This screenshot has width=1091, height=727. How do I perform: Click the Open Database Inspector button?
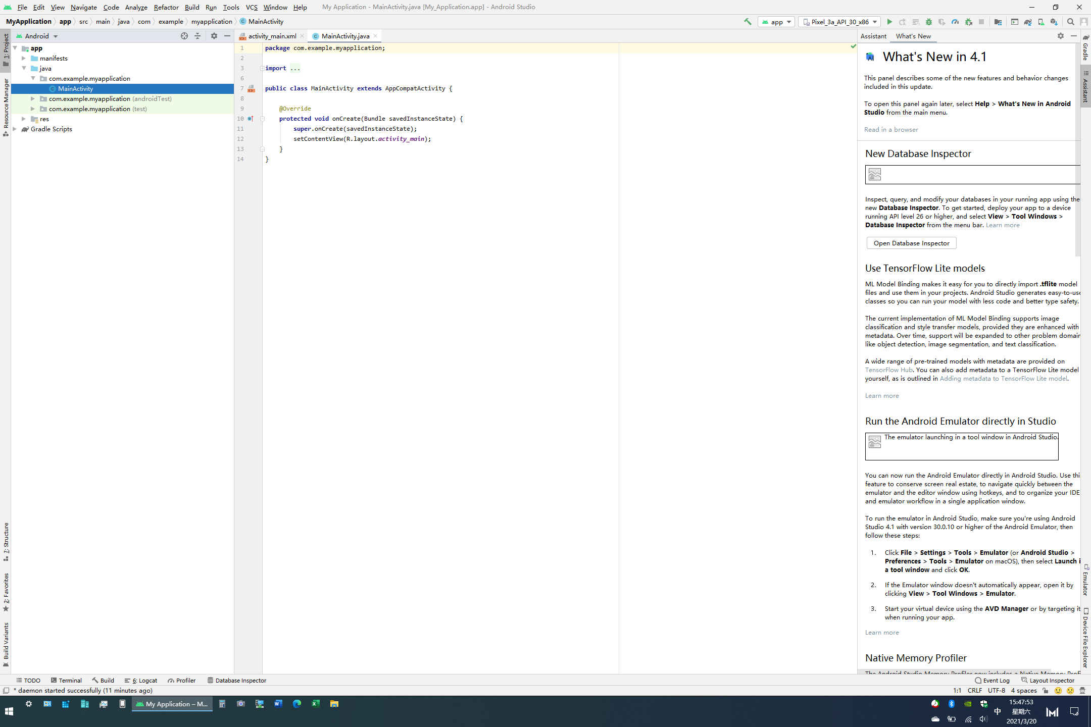pos(911,243)
